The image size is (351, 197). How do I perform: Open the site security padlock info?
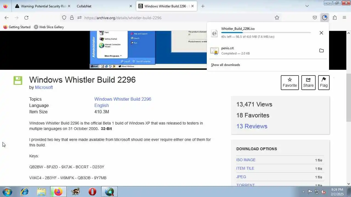[72, 18]
